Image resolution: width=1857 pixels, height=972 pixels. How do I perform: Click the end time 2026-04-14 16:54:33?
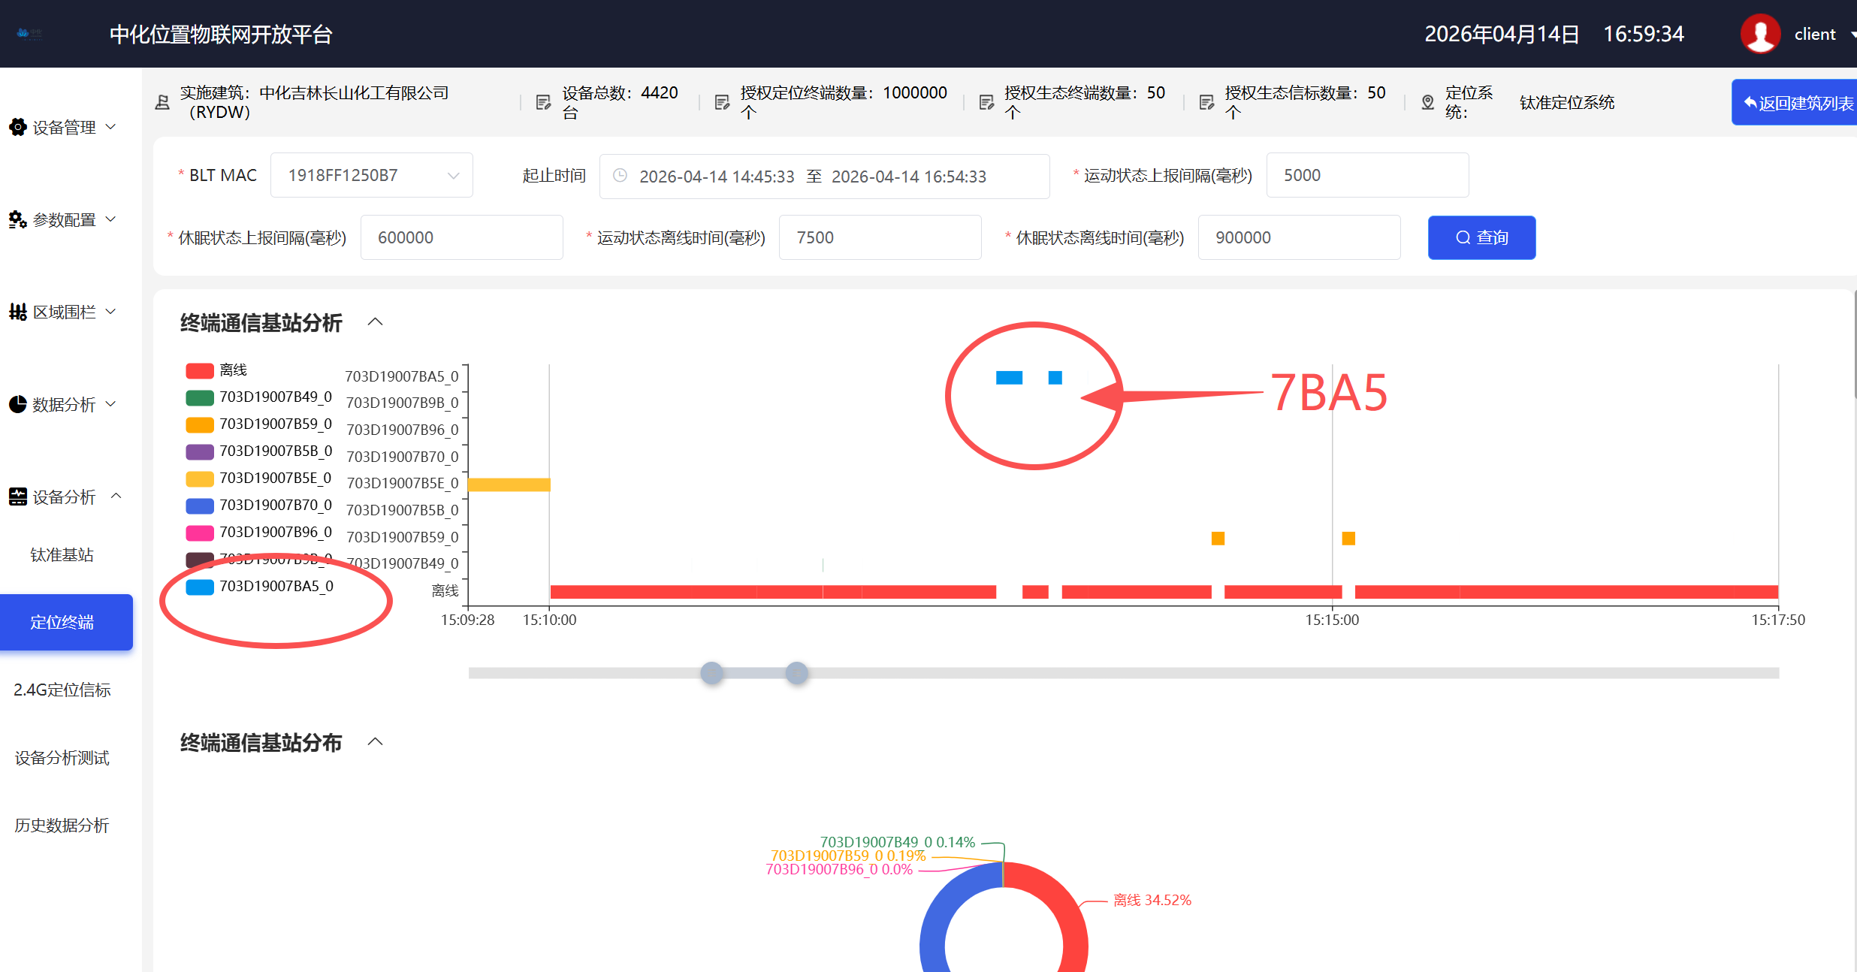coord(909,177)
